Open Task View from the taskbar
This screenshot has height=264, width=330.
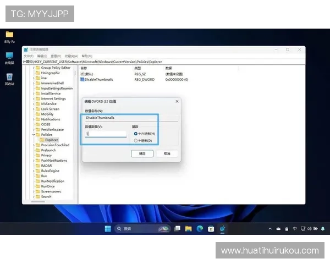coord(177,229)
